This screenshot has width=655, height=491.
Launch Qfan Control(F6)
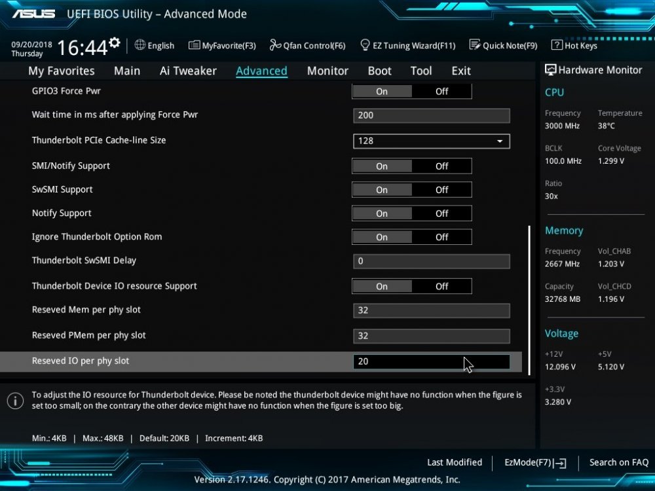[x=314, y=46]
